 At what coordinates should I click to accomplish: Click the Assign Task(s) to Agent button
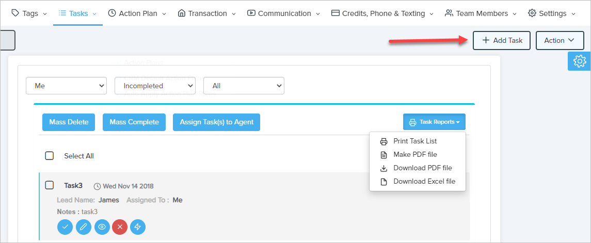pos(216,122)
